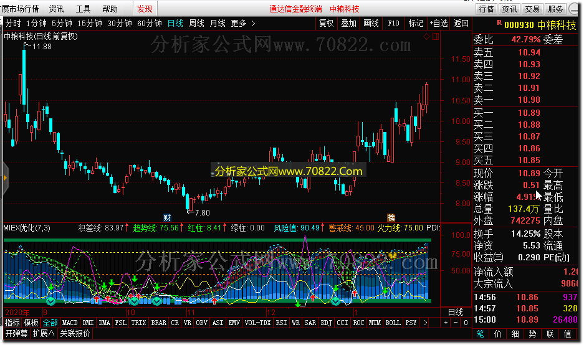Switch to 价 tab in quote panel

pyautogui.click(x=497, y=334)
